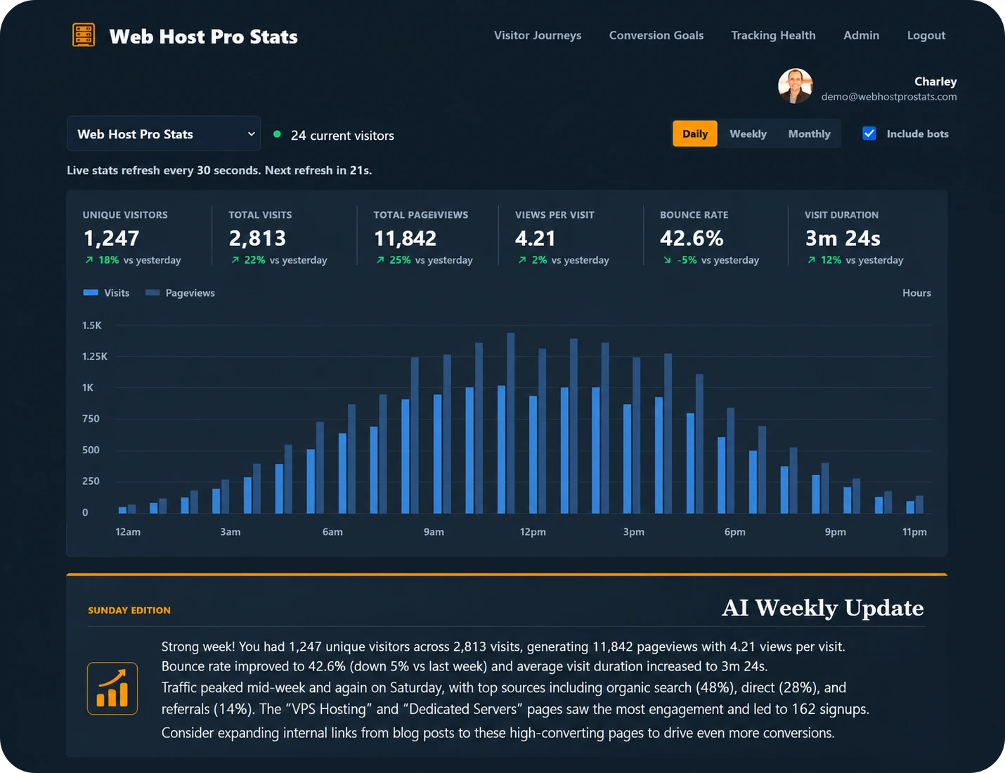
Task: Click the orange server logo icon
Action: point(84,35)
